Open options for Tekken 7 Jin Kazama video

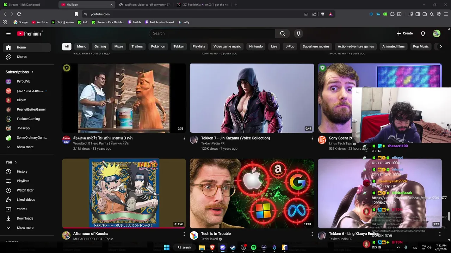(312, 138)
